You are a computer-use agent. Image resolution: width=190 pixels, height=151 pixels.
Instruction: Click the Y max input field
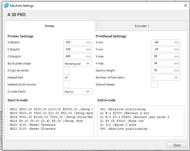pyautogui.click(x=166, y=63)
